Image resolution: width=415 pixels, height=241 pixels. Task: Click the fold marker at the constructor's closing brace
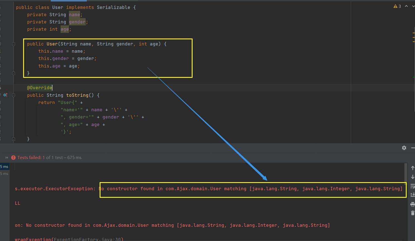(x=13, y=73)
